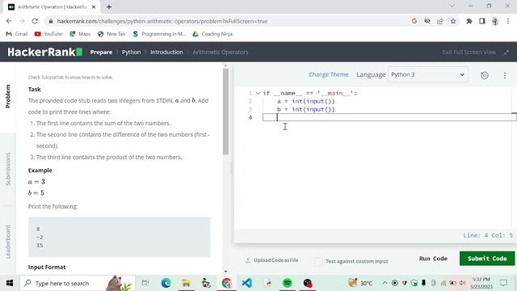Screen dimensions: 517x291
Task: Collapse the code fold arrow on line 1
Action: click(x=258, y=94)
